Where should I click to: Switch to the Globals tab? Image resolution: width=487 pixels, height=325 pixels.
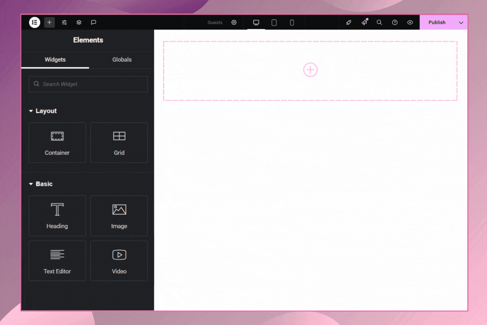click(122, 59)
